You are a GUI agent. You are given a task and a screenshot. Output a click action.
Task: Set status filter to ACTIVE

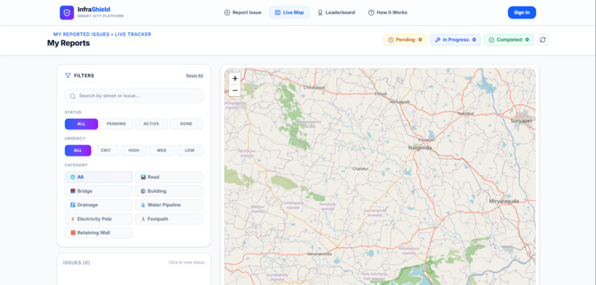pyautogui.click(x=151, y=124)
